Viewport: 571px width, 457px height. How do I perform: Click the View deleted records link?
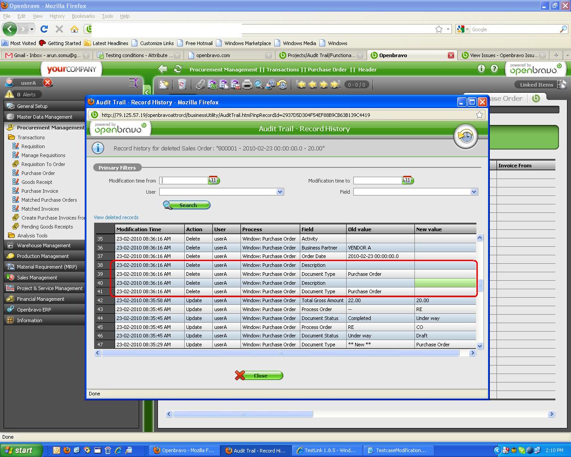coord(116,217)
